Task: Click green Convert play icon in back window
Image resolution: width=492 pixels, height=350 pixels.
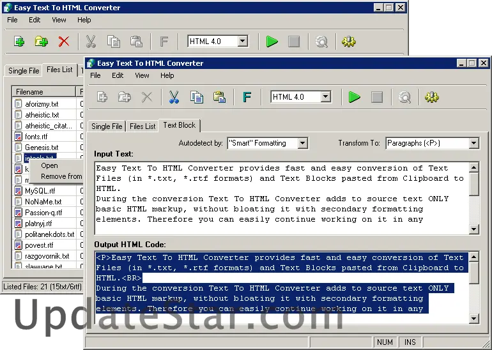Action: click(272, 42)
